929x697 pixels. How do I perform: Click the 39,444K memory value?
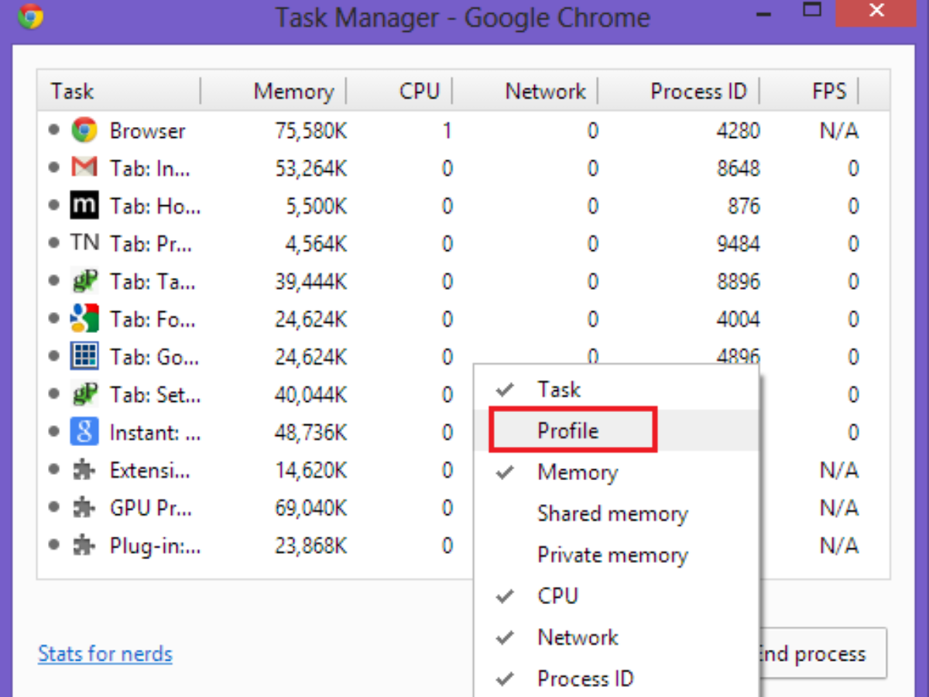click(x=311, y=282)
